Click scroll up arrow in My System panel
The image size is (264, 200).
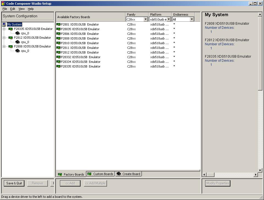coord(260,15)
